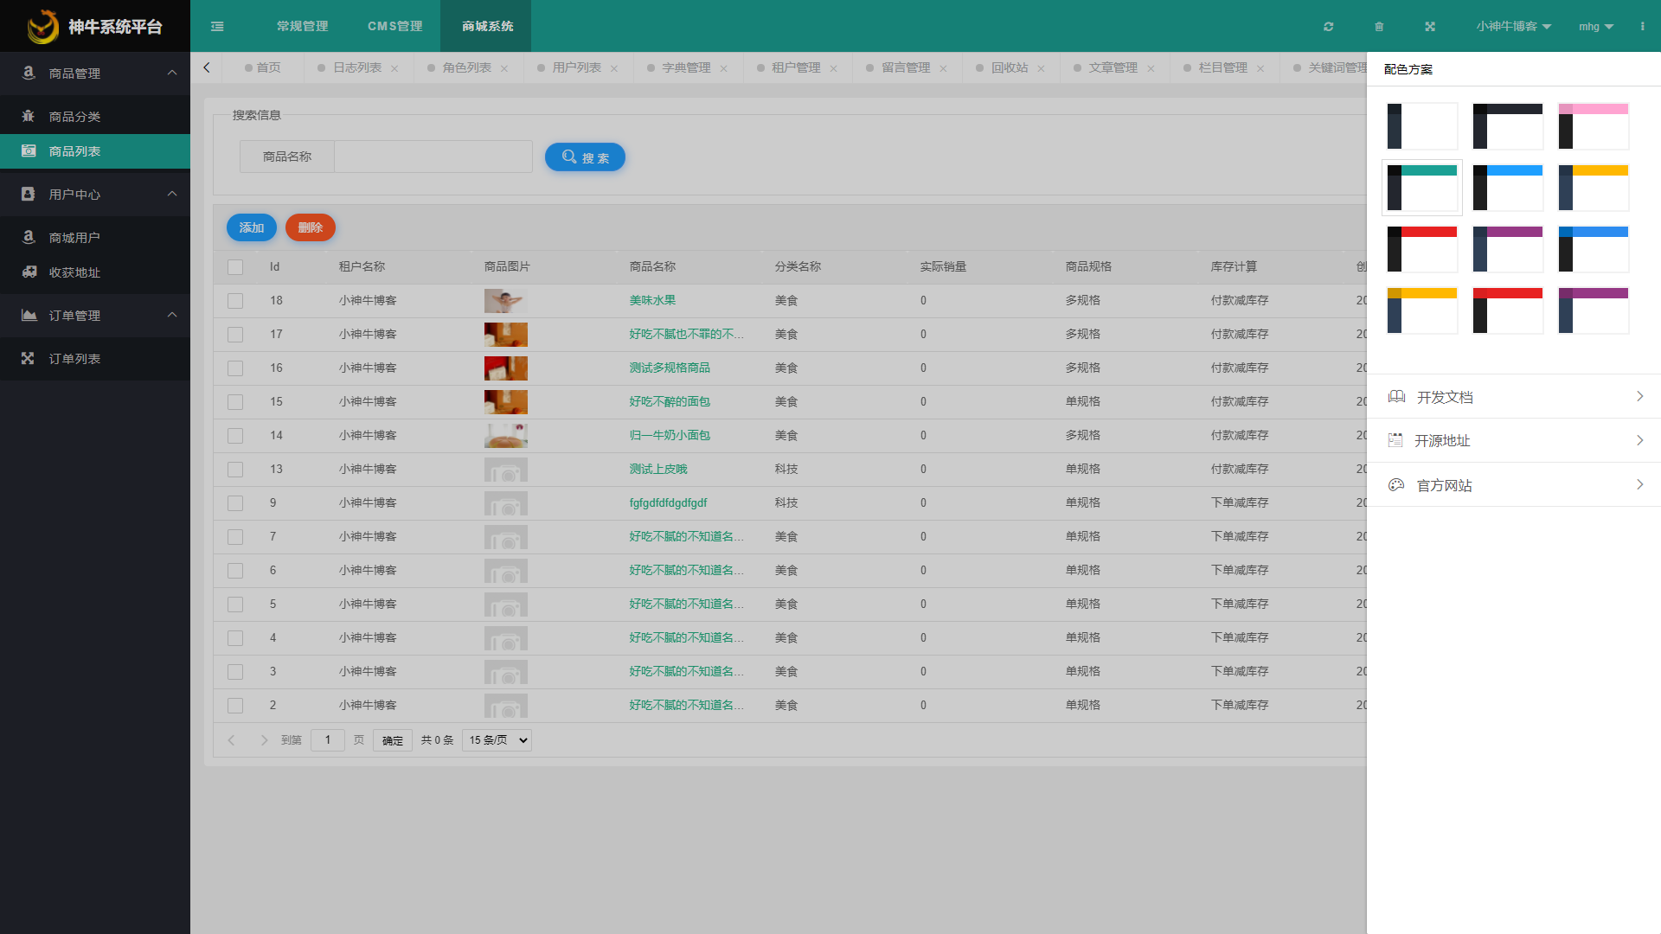Switch to the CMS管理 top menu
This screenshot has width=1661, height=934.
pos(394,26)
